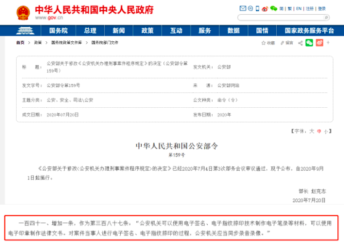Viewport: 344px width, 244px height.
Task: Share the article via green WeChat button
Action: click(x=309, y=43)
